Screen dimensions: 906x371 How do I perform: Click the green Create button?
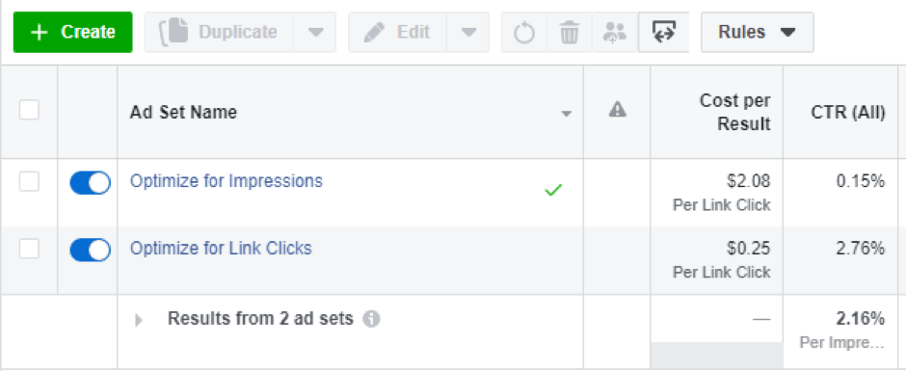click(73, 33)
